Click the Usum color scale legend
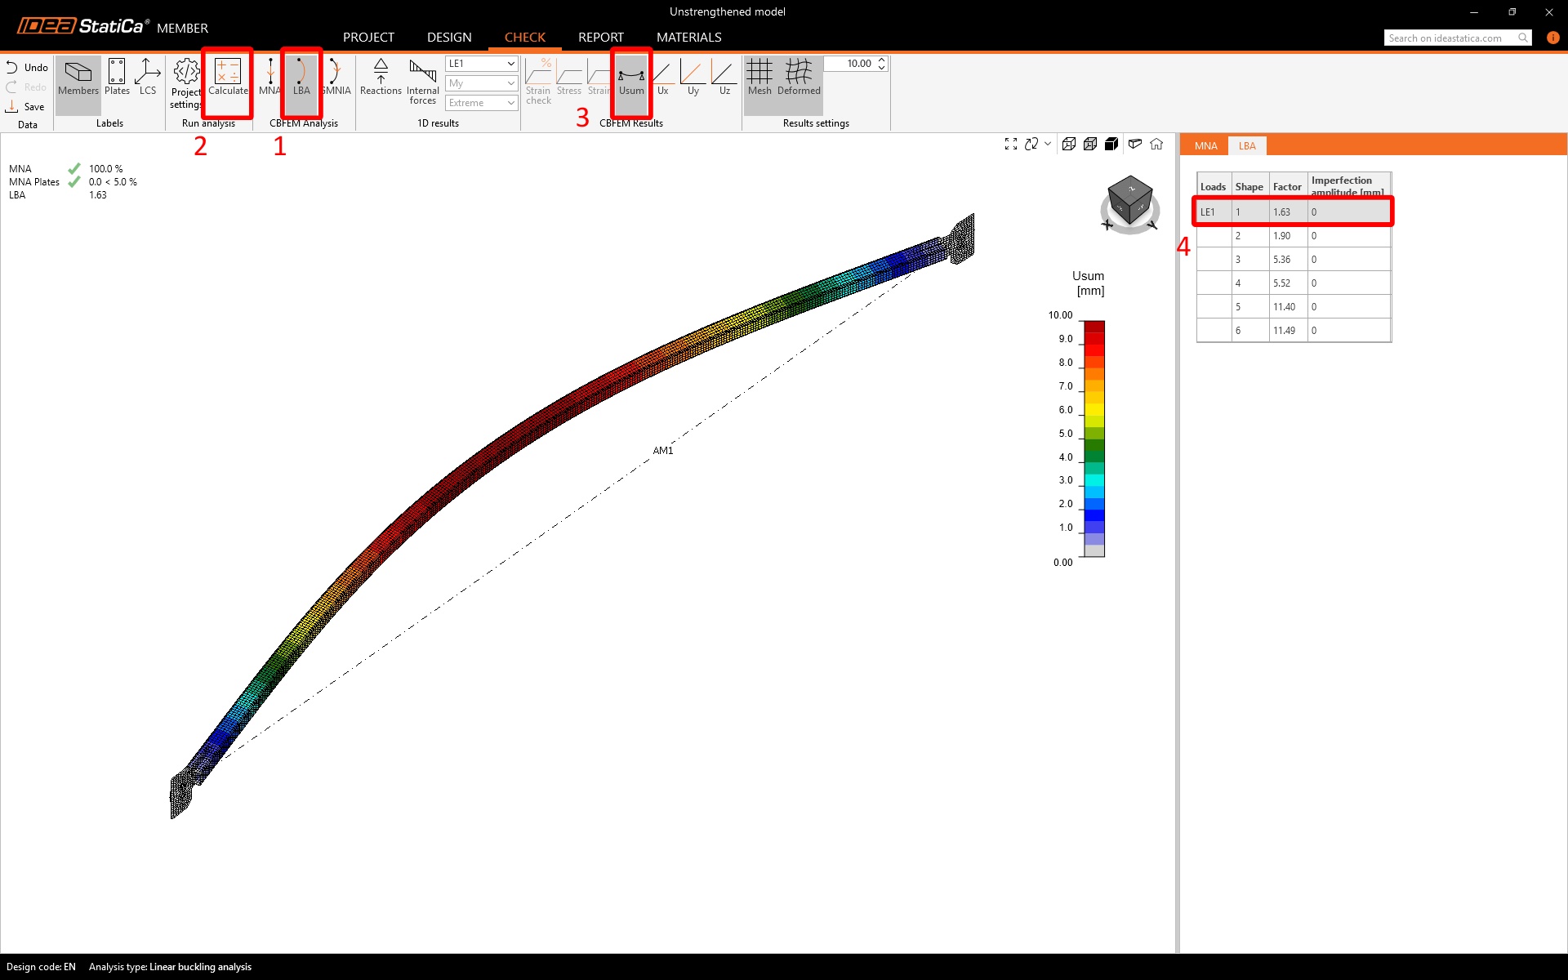Screen dimensions: 1568x980 tap(1094, 439)
